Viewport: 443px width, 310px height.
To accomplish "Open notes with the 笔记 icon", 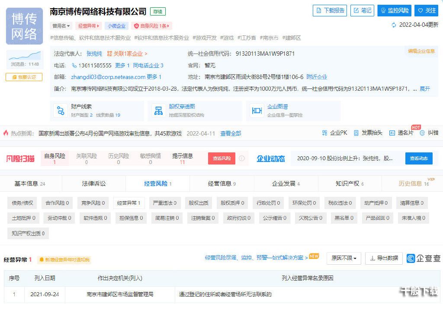I will click(x=362, y=10).
